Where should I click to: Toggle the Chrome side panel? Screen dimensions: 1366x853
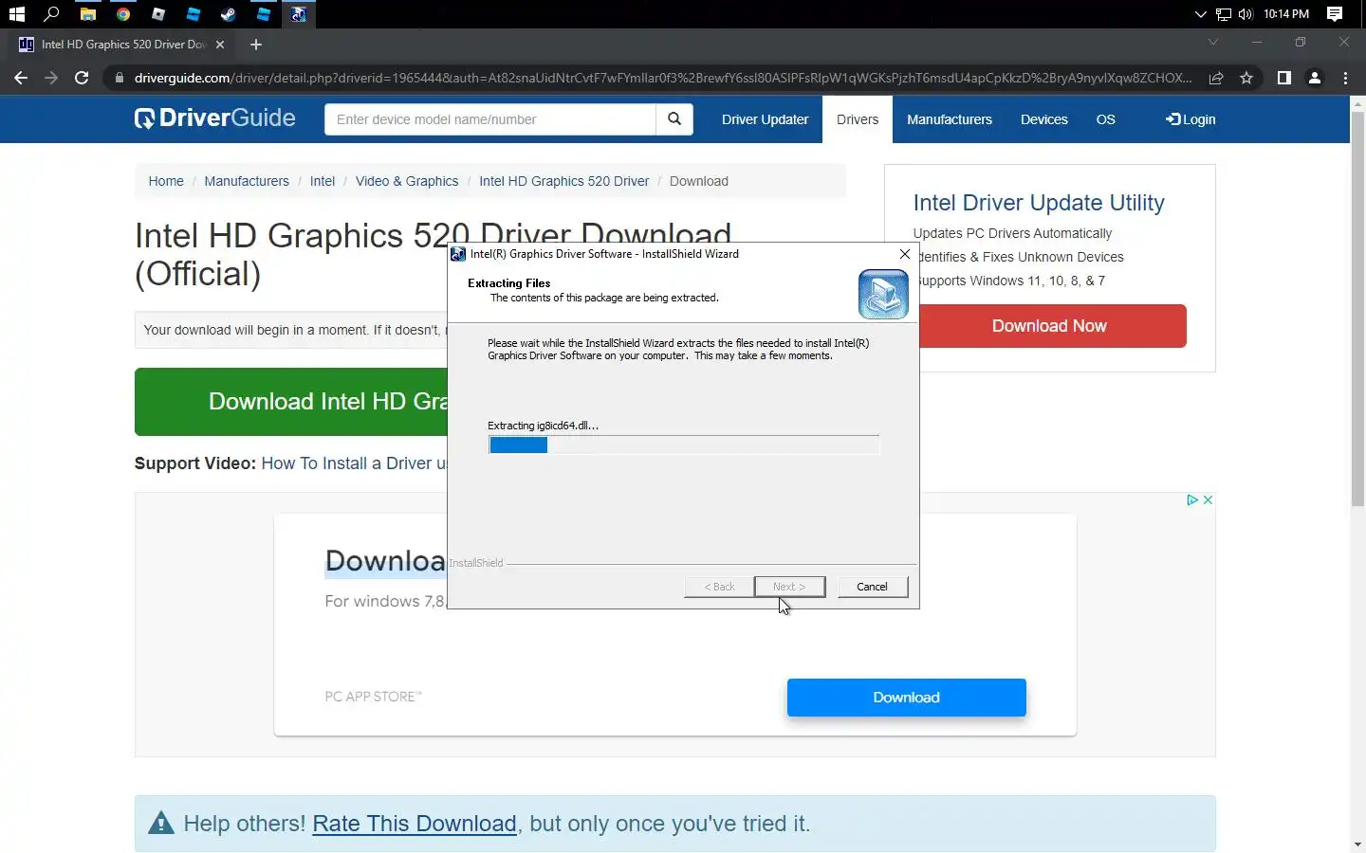1284,78
